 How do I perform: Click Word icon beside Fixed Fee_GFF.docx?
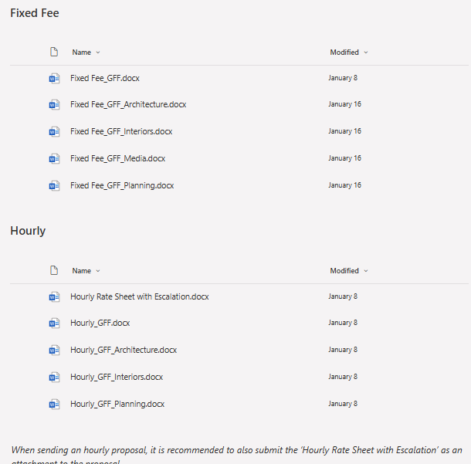click(x=54, y=79)
